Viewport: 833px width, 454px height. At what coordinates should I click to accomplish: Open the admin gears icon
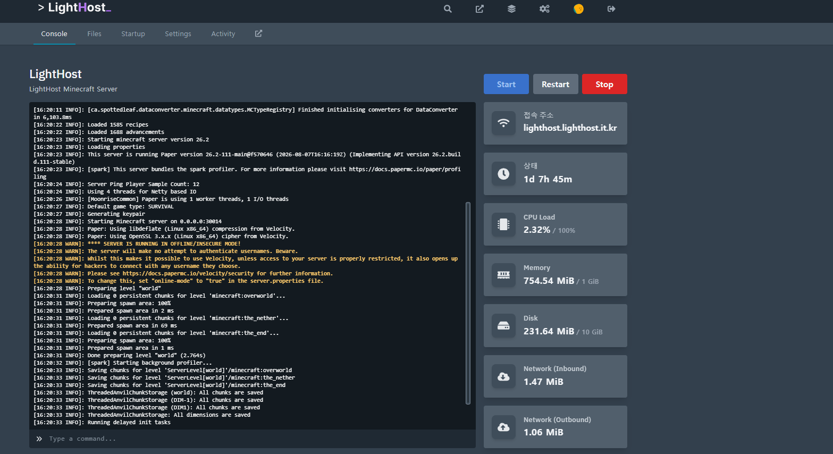click(544, 9)
